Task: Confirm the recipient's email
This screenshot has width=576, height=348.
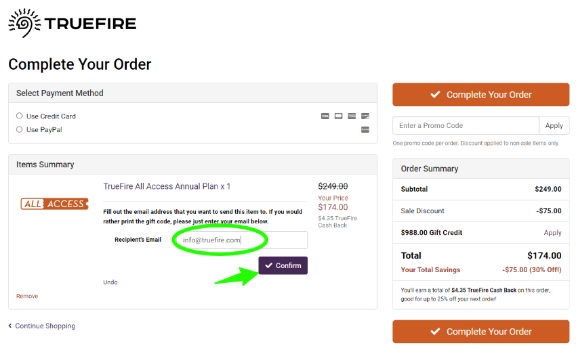Action: click(x=283, y=265)
